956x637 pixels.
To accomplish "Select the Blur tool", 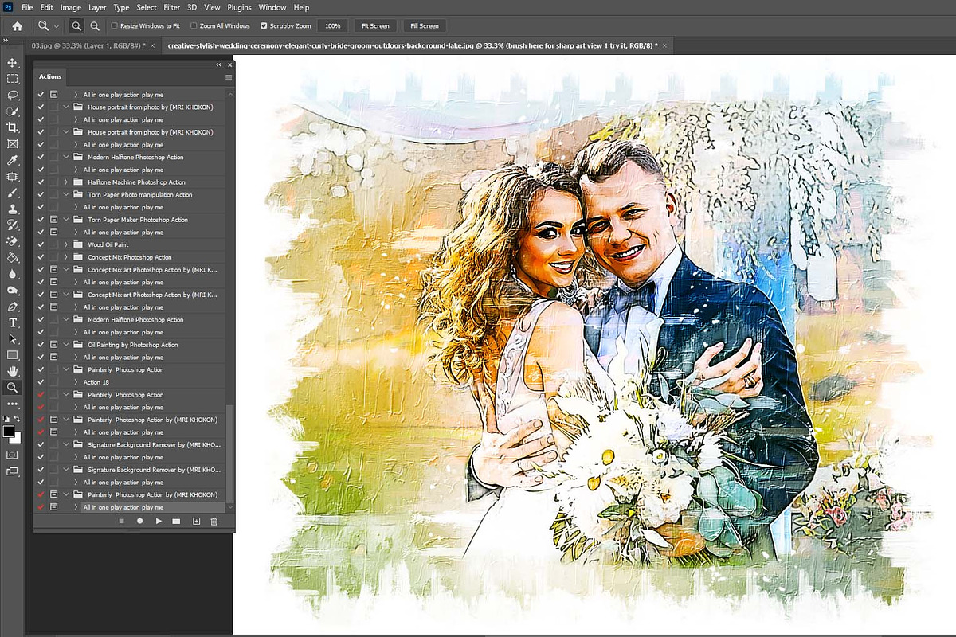I will 12,274.
